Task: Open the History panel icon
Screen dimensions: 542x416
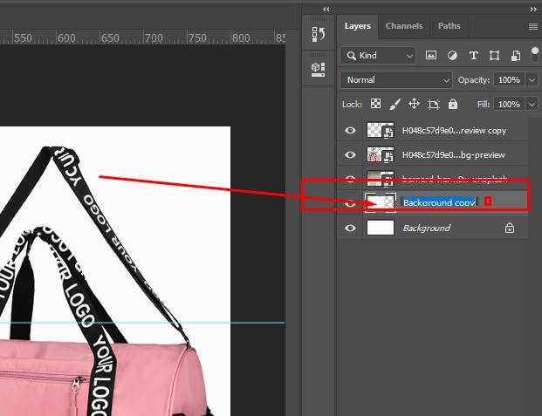Action: click(x=318, y=35)
